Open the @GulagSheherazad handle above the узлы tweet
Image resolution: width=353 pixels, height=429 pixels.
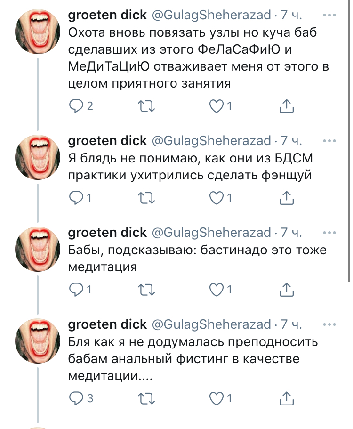210,16
